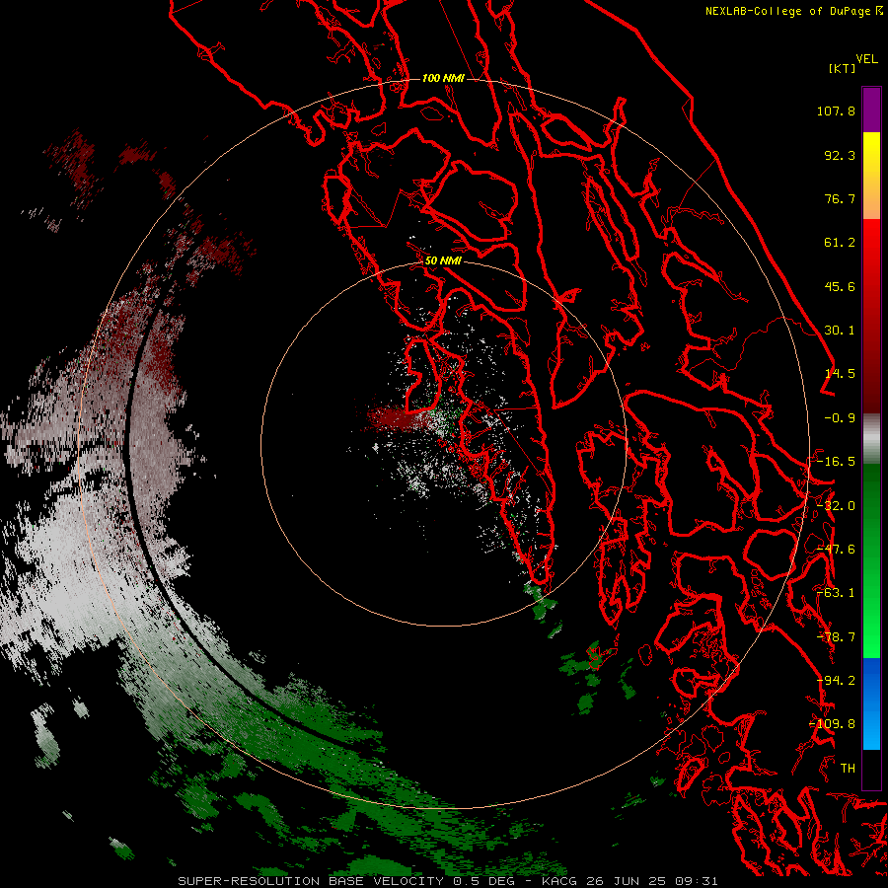The image size is (888, 888).
Task: Click the -63.1 legend value
Action: tap(836, 593)
